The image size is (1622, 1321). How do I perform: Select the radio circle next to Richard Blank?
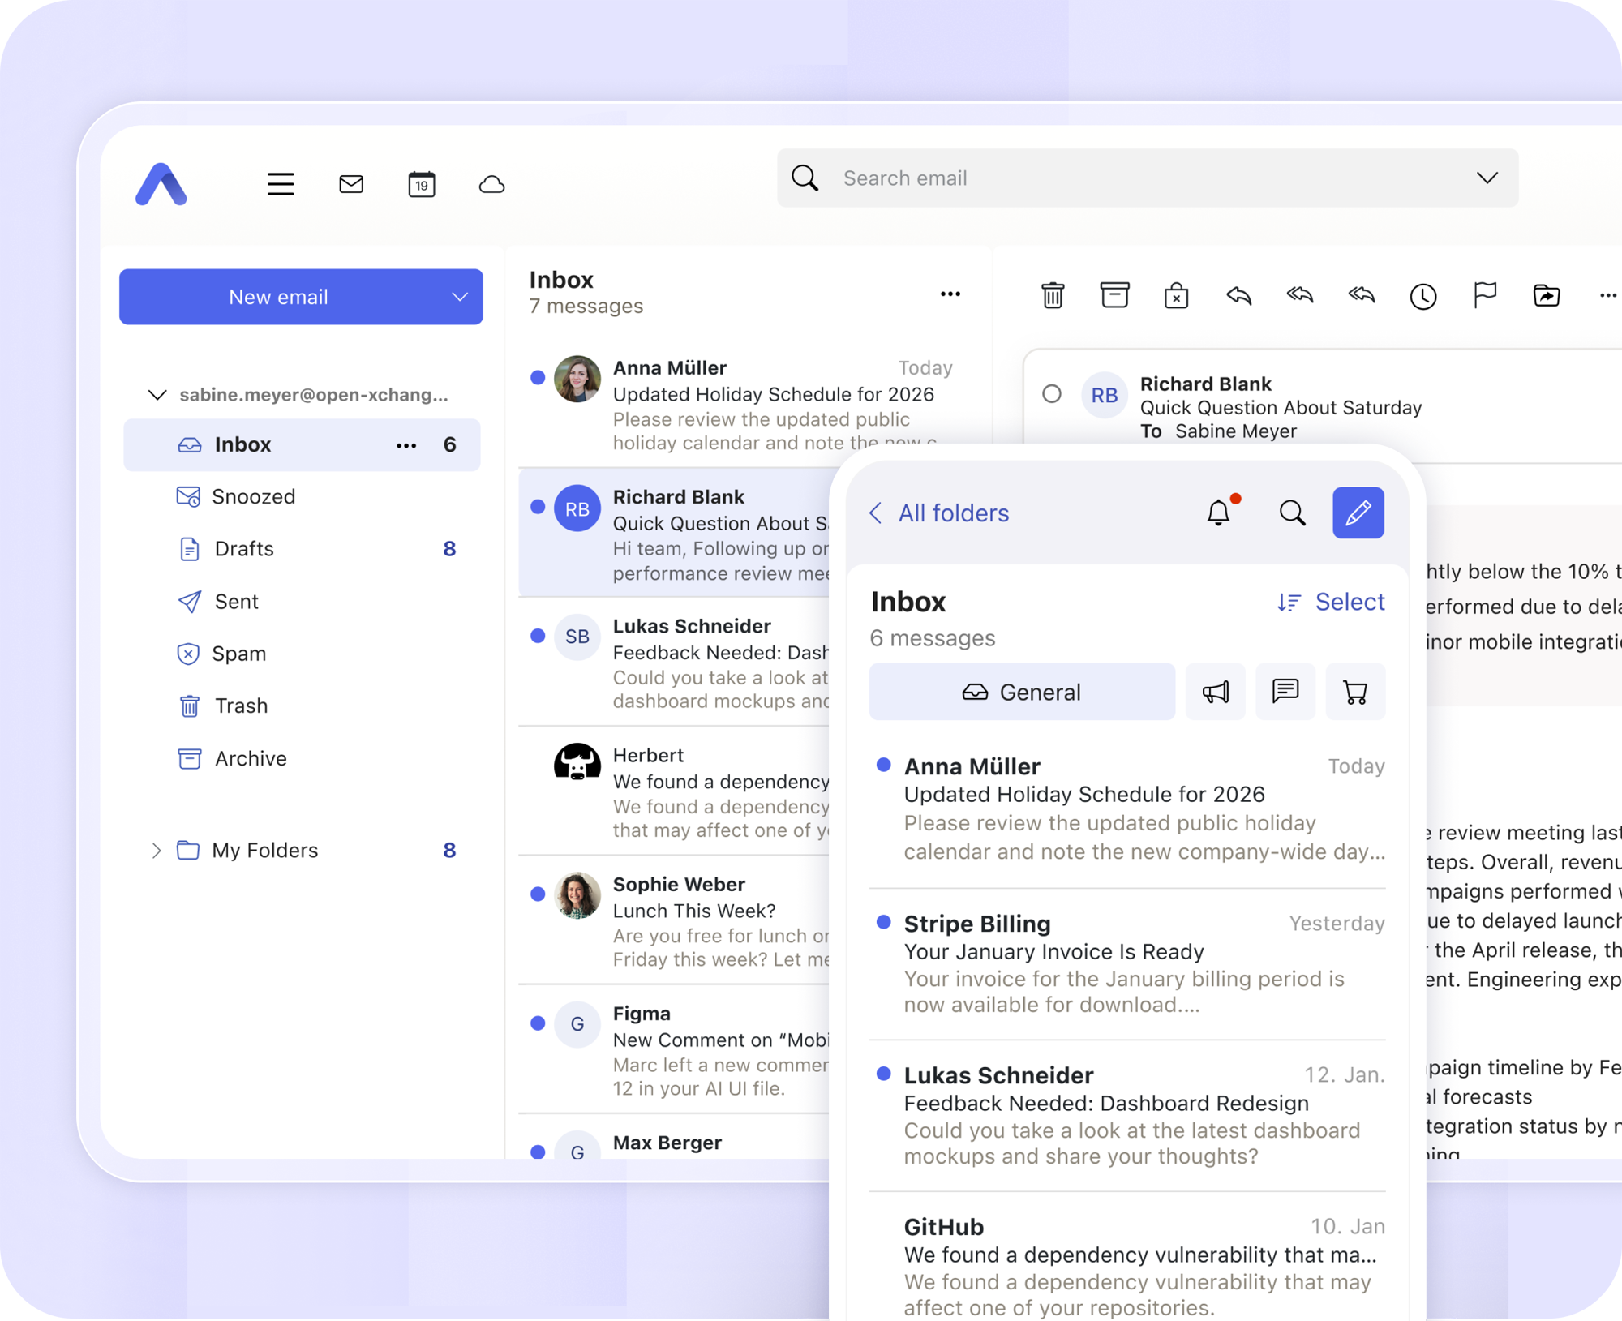pyautogui.click(x=1052, y=394)
